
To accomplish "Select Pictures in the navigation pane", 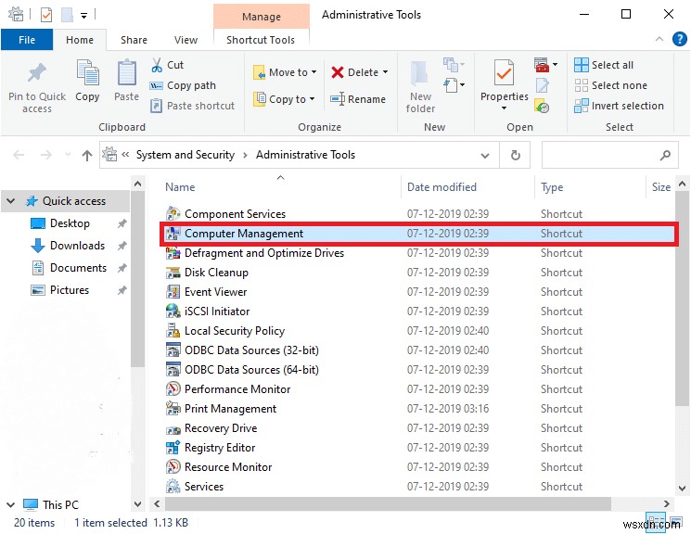I will point(70,290).
